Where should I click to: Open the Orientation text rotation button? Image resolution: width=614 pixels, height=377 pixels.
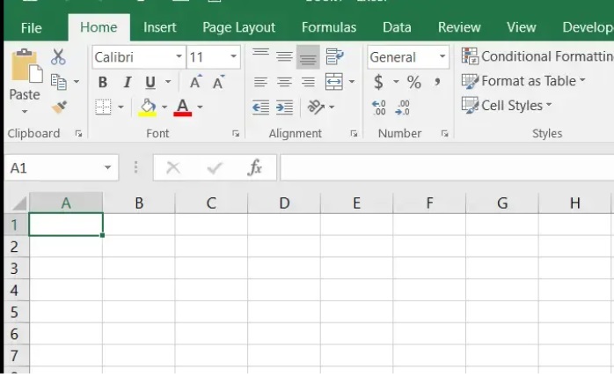click(316, 107)
